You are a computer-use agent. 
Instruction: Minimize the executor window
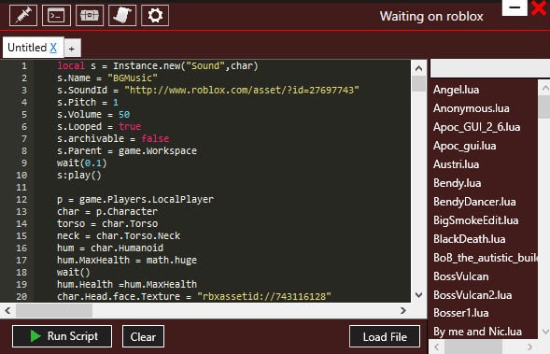click(515, 7)
